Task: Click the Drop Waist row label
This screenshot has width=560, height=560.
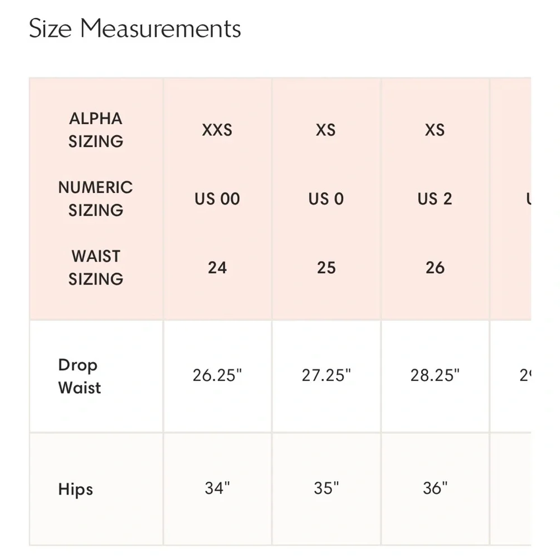Action: [80, 376]
